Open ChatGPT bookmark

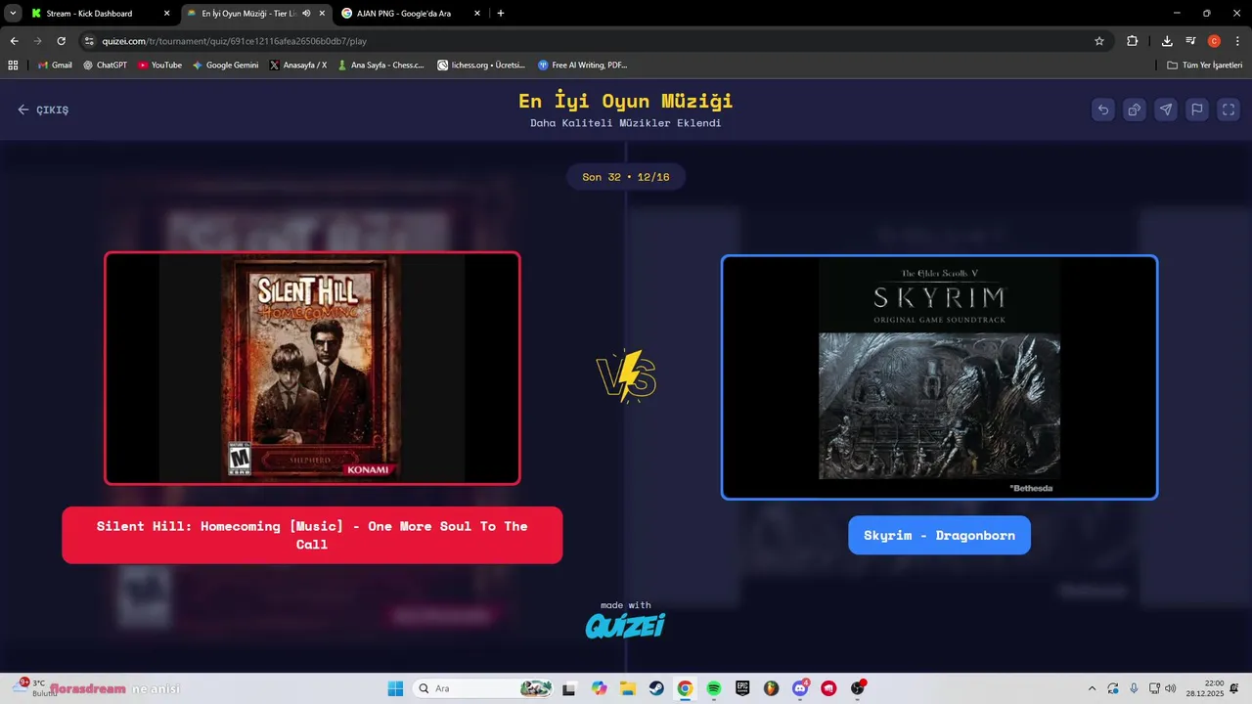click(105, 66)
